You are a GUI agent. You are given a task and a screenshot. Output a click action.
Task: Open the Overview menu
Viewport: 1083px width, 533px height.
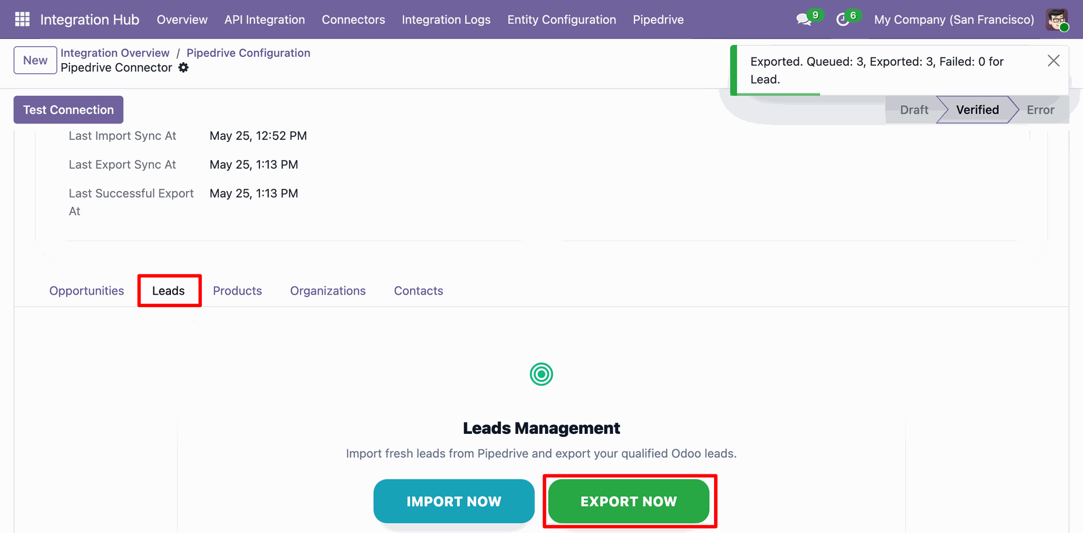182,20
